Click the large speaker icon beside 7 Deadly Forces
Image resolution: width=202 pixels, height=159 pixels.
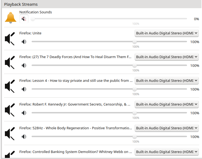click(x=10, y=62)
